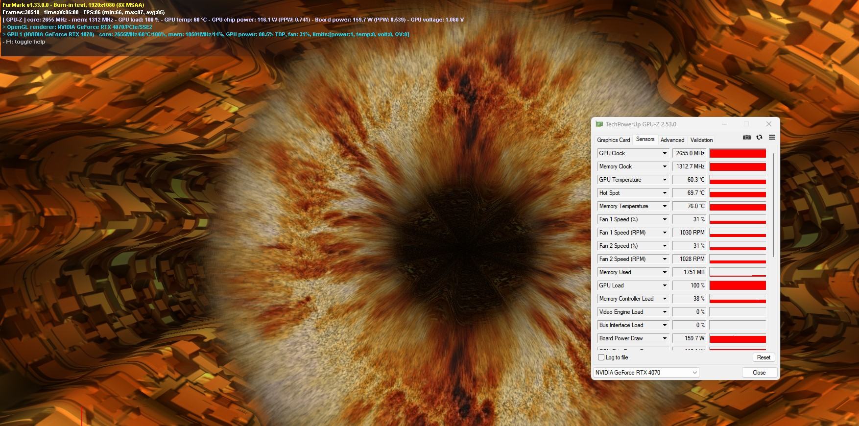Open the GPU-Z hamburger menu

pyautogui.click(x=772, y=138)
